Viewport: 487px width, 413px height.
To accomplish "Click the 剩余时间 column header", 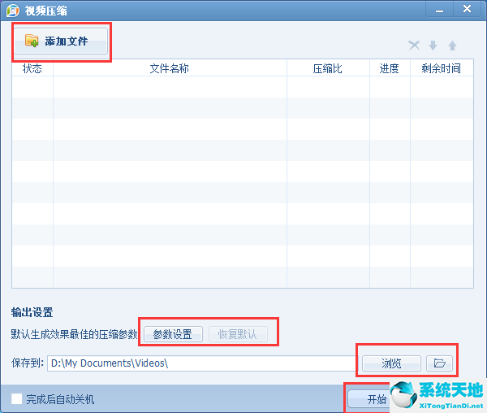I will point(442,67).
